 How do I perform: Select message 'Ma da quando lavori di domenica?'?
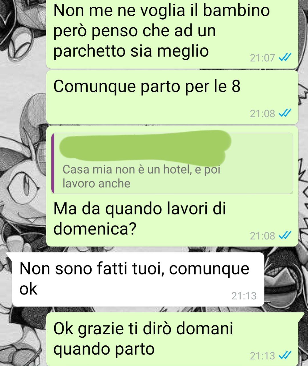(x=172, y=186)
